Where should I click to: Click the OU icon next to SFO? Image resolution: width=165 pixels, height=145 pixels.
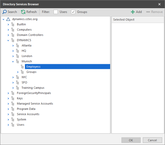pyautogui.click(x=17, y=82)
